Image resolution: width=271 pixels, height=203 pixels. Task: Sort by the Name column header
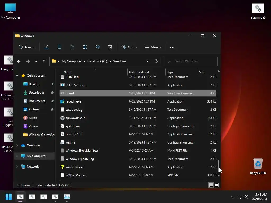tap(68, 72)
